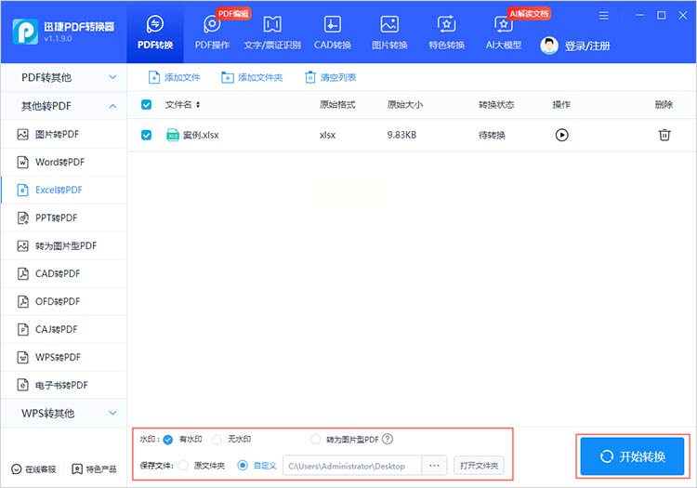Select the 无水印 radio option
This screenshot has height=488, width=697.
click(217, 439)
